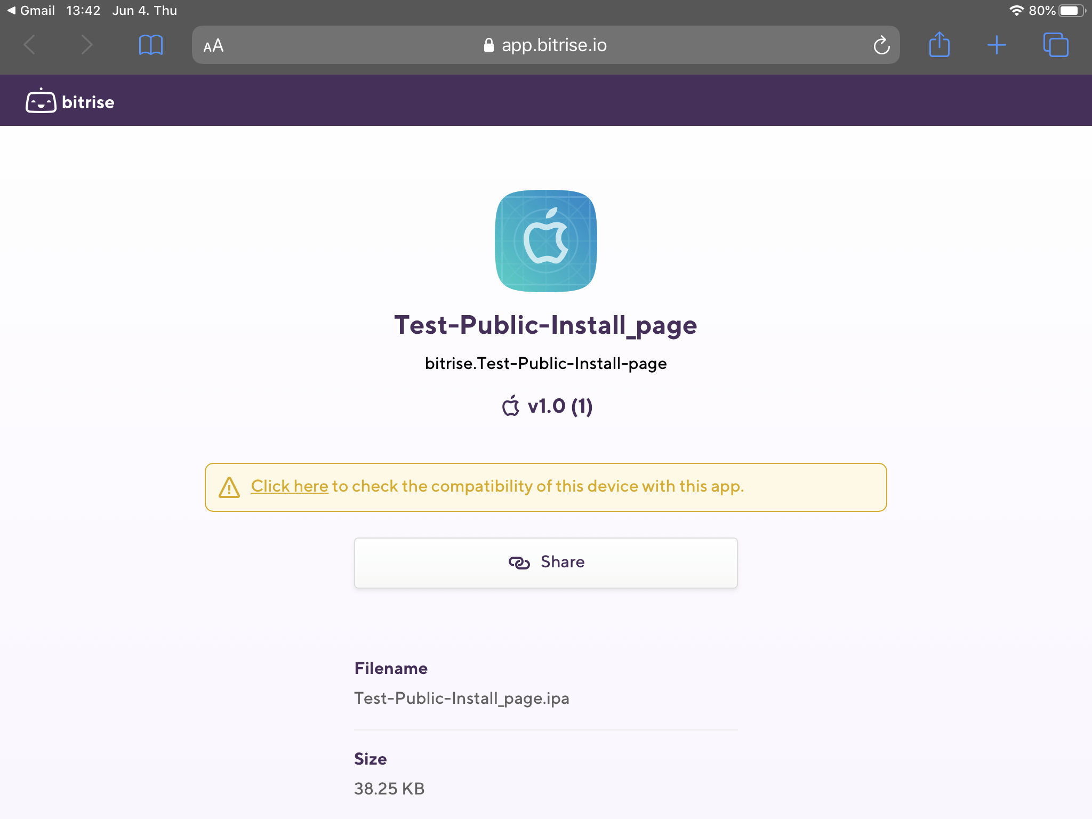Show all open tabs overview
Viewport: 1092px width, 819px height.
1056,45
